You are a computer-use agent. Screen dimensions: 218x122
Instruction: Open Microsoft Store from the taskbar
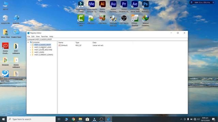[87, 119]
